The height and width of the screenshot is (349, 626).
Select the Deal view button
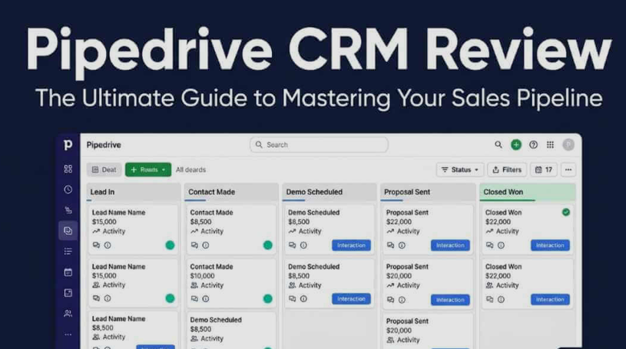[104, 170]
